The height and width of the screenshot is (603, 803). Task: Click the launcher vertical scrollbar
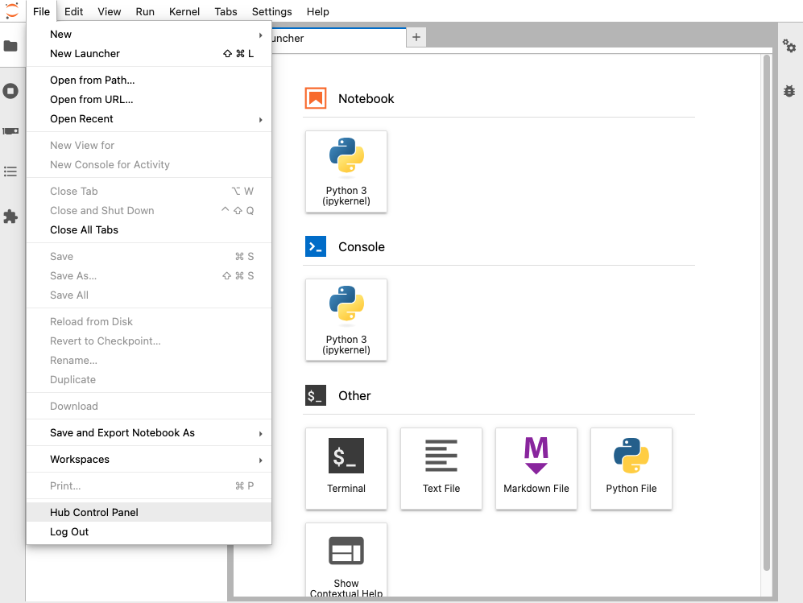767,312
